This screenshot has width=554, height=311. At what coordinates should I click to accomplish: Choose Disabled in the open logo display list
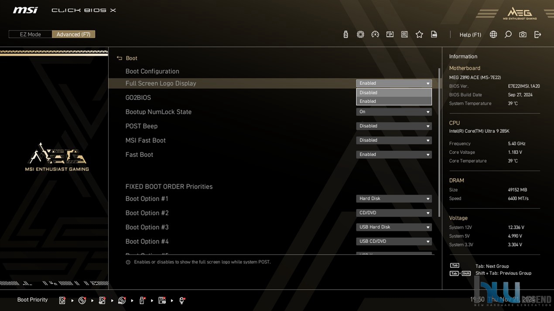click(x=393, y=92)
